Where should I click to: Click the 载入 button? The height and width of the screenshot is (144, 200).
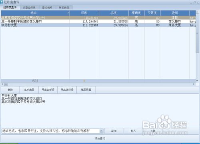tap(133, 131)
